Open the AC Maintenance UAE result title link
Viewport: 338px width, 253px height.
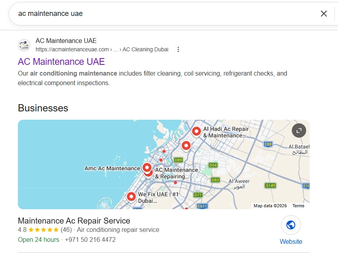click(x=61, y=62)
